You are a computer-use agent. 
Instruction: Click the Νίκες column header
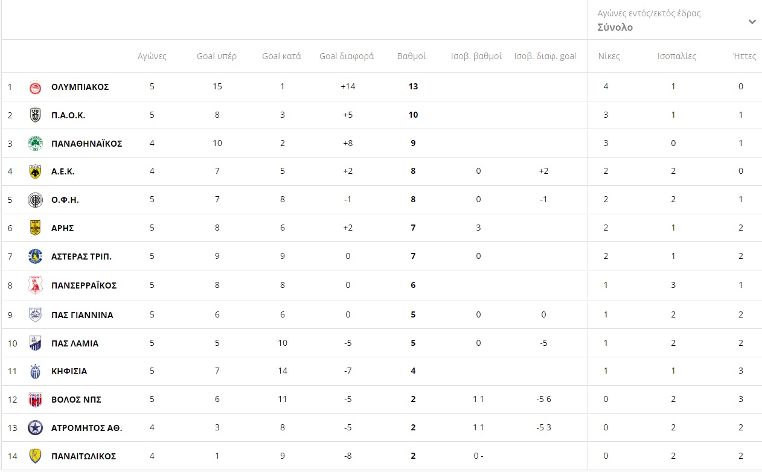tap(609, 56)
